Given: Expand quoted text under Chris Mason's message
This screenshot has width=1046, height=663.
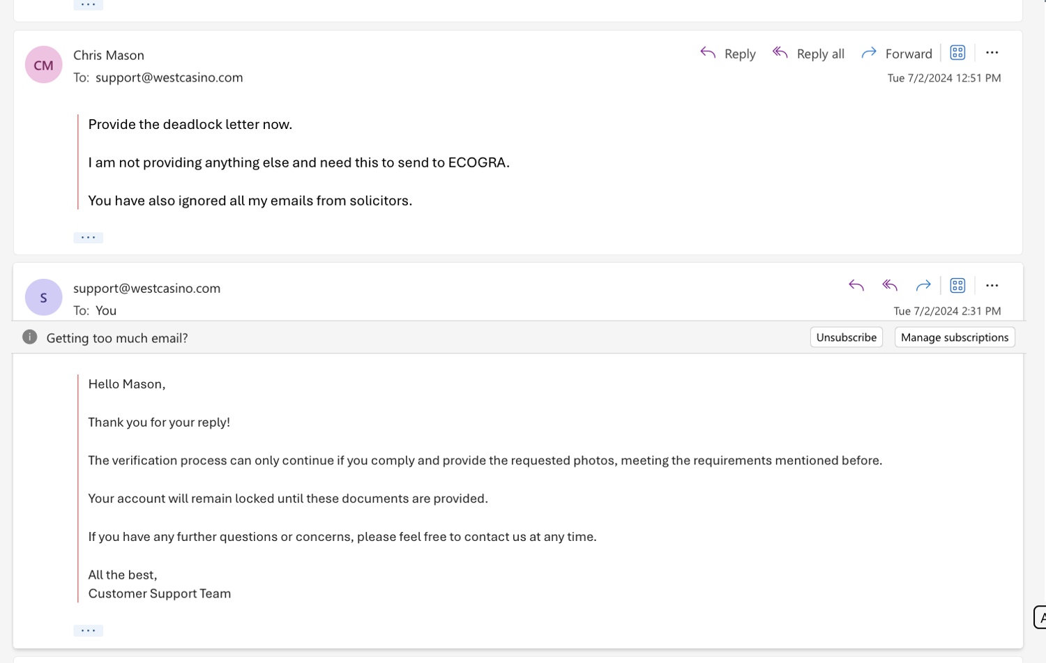Looking at the screenshot, I should [88, 238].
